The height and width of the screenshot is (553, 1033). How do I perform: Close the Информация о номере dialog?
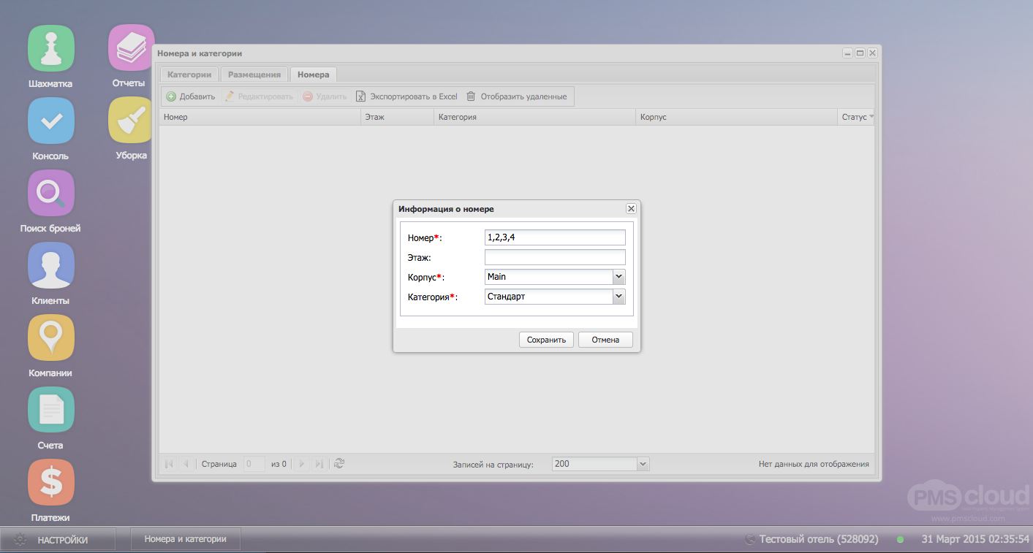pyautogui.click(x=631, y=209)
